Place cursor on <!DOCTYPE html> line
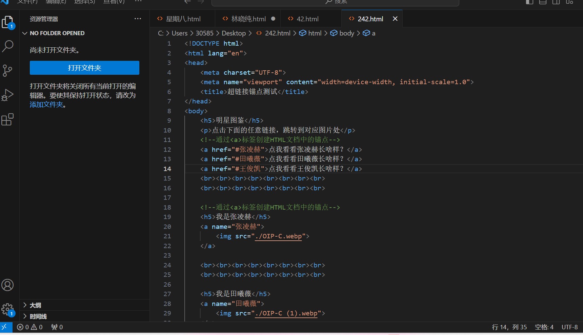 tap(214, 43)
